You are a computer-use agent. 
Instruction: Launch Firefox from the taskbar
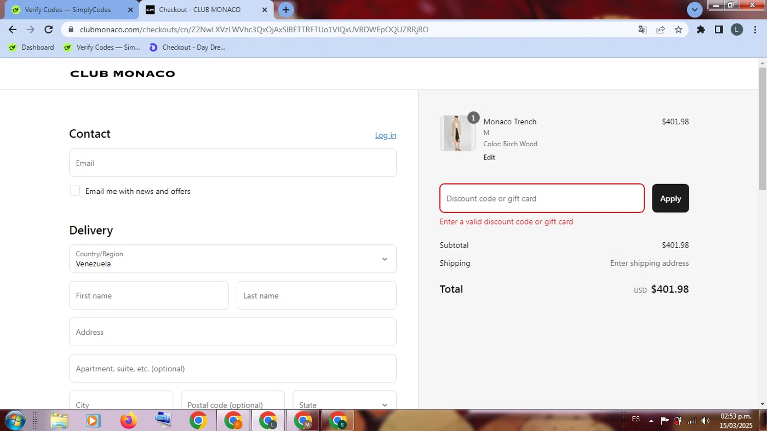[129, 421]
